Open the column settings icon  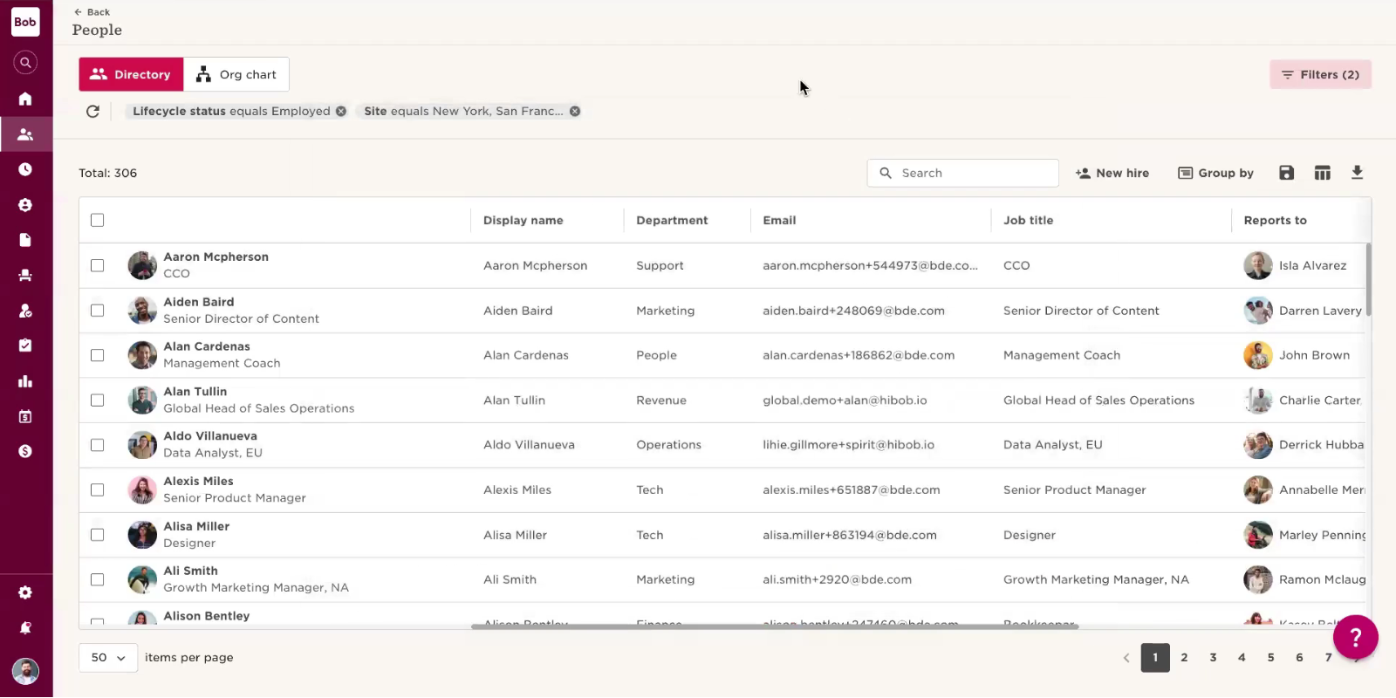click(1322, 173)
